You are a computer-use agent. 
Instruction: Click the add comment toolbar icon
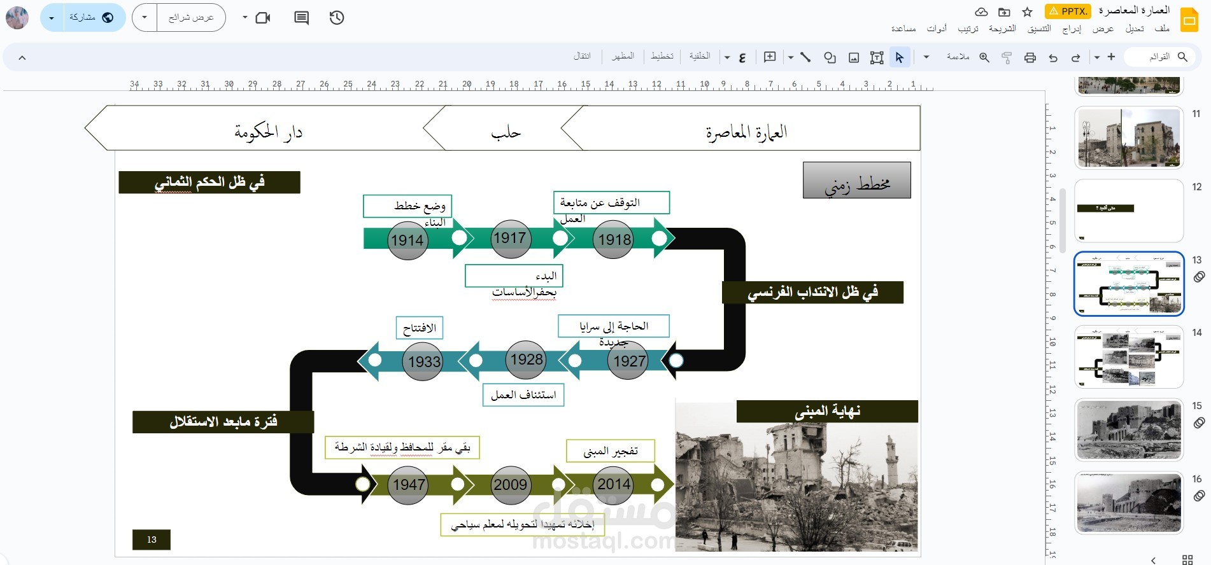click(x=770, y=57)
